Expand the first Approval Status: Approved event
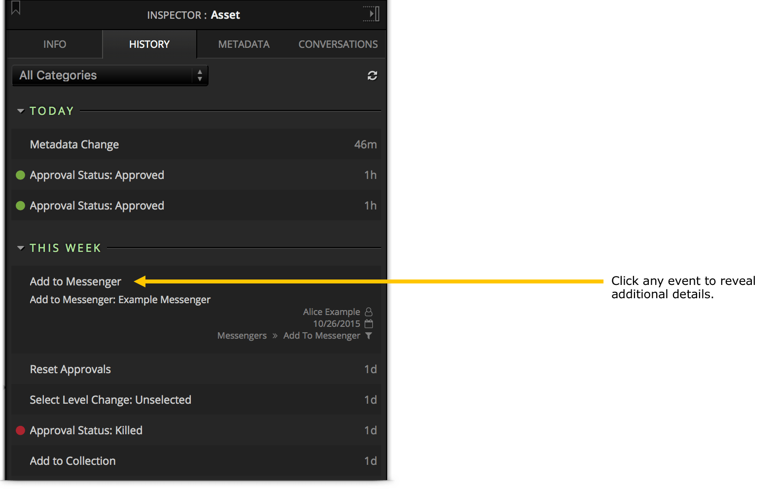Viewport: 779px width, 489px height. tap(196, 175)
